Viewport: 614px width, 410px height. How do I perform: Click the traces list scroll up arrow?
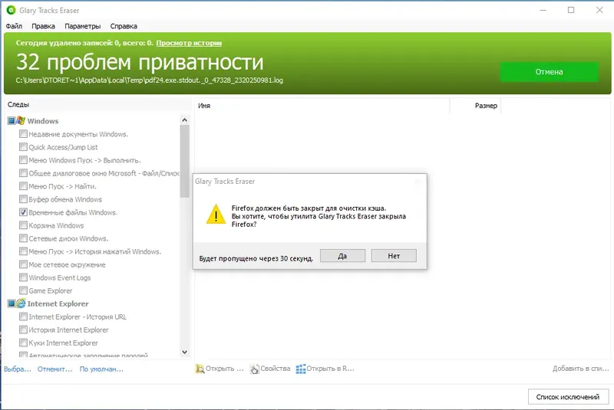184,120
